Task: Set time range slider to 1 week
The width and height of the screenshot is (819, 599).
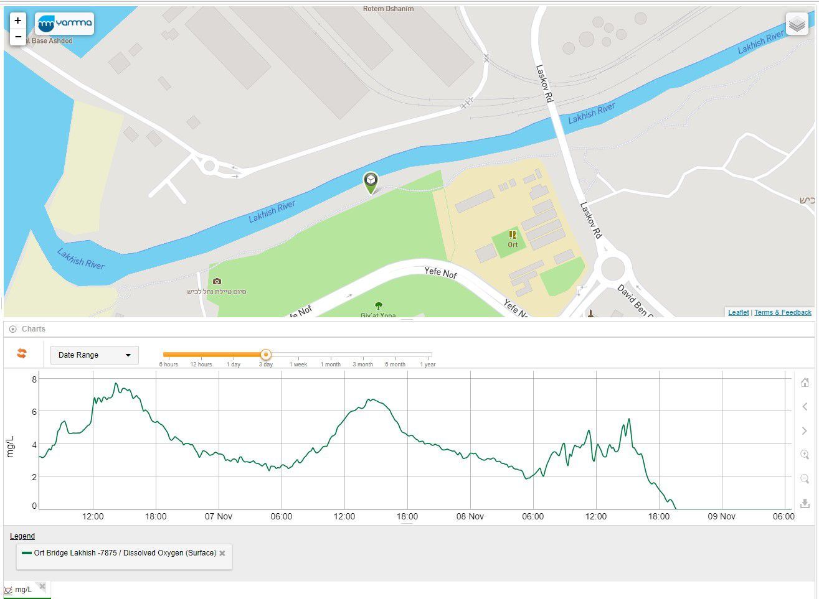Action: (x=298, y=355)
